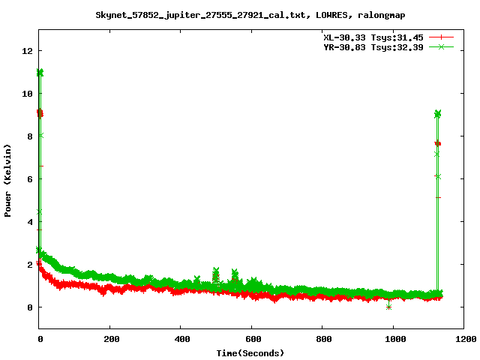This screenshot has width=480, height=360.
Task: Click the x-axis tick label '1000'
Action: (395, 339)
